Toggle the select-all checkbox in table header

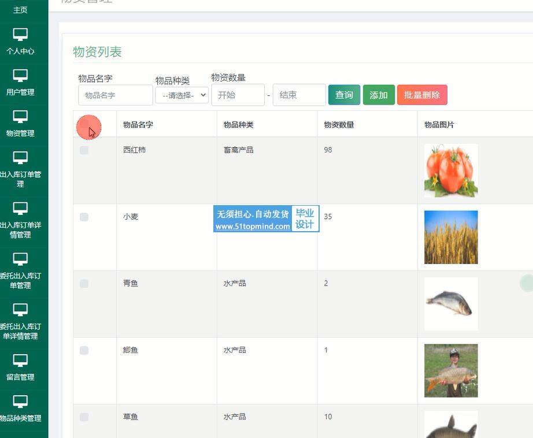(x=84, y=123)
